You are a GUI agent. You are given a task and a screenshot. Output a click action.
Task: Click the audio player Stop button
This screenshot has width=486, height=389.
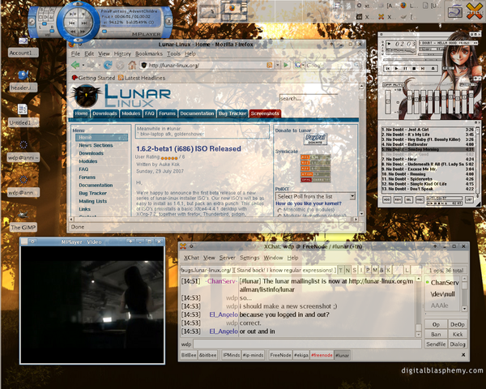(x=414, y=68)
